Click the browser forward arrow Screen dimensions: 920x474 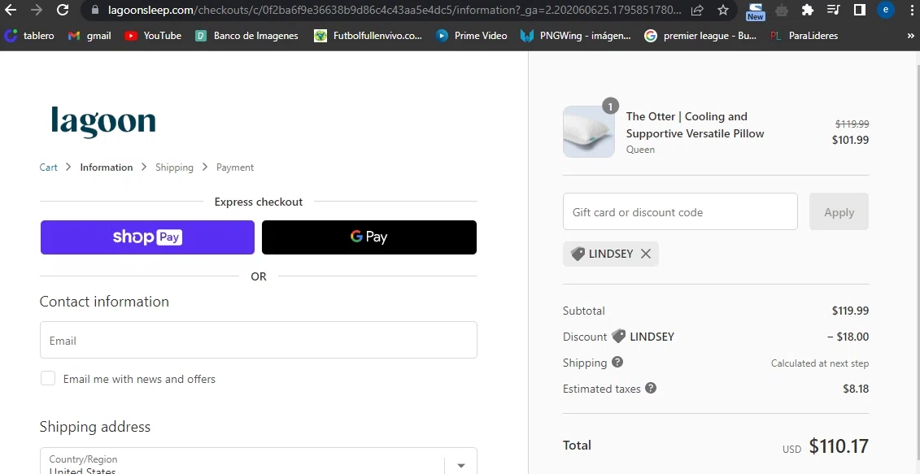(37, 10)
